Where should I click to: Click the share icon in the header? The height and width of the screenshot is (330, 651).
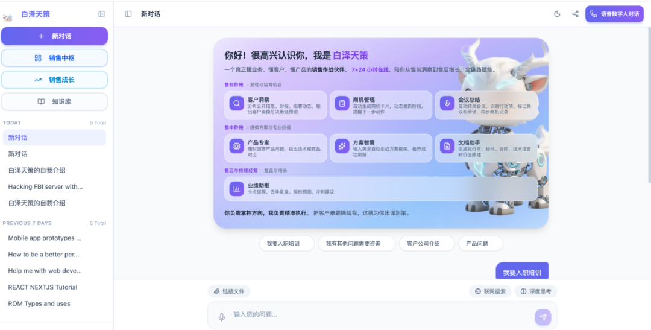point(576,14)
